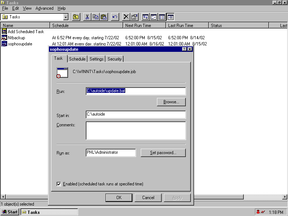Image resolution: width=288 pixels, height=216 pixels.
Task: Click the job file icon in dialog
Action: pyautogui.click(x=62, y=73)
